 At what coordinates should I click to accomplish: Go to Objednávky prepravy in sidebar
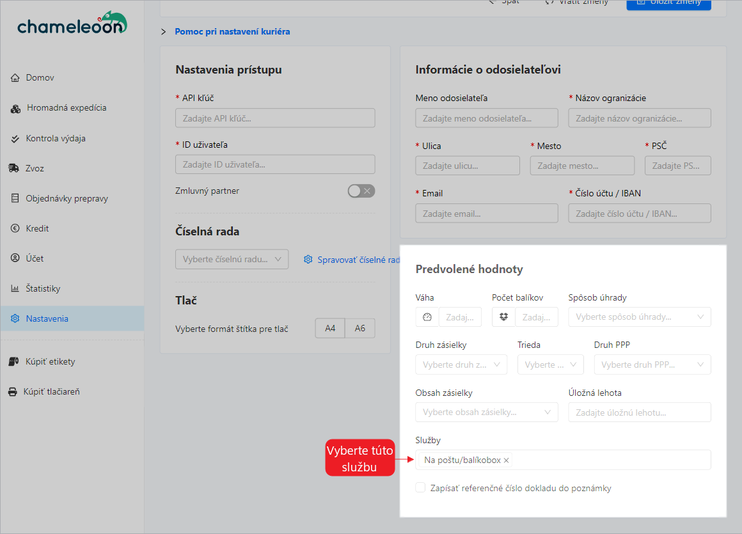pyautogui.click(x=67, y=198)
